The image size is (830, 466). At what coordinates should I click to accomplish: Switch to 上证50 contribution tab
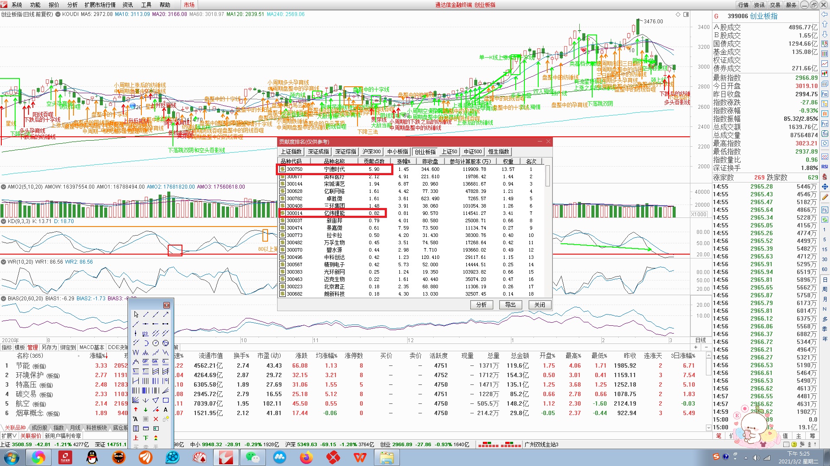[449, 152]
